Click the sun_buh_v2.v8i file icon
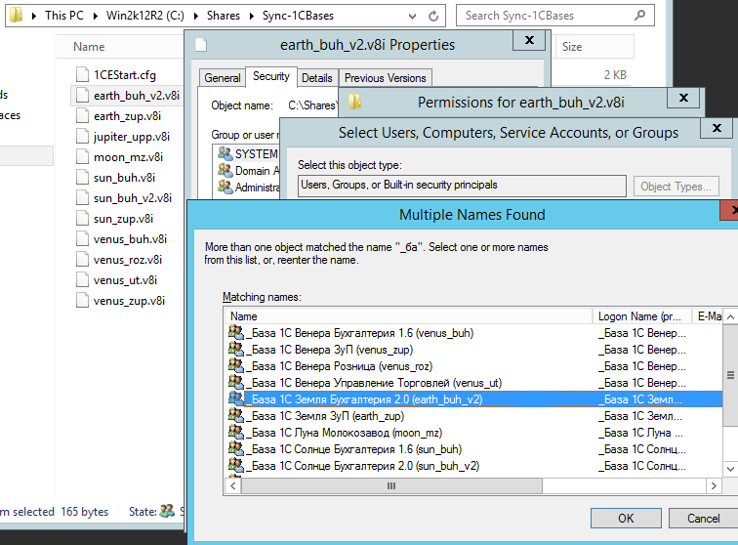The height and width of the screenshot is (545, 738). (82, 198)
